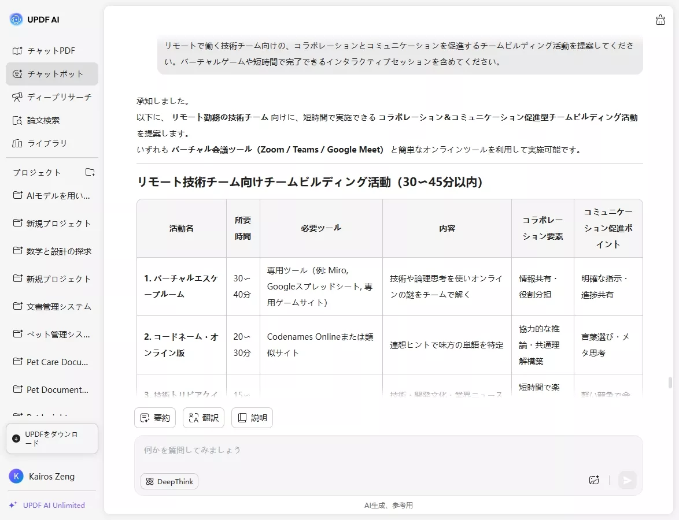Expand the UPDFをダウンロード panel
Viewport: 679px width, 520px height.
(51, 438)
